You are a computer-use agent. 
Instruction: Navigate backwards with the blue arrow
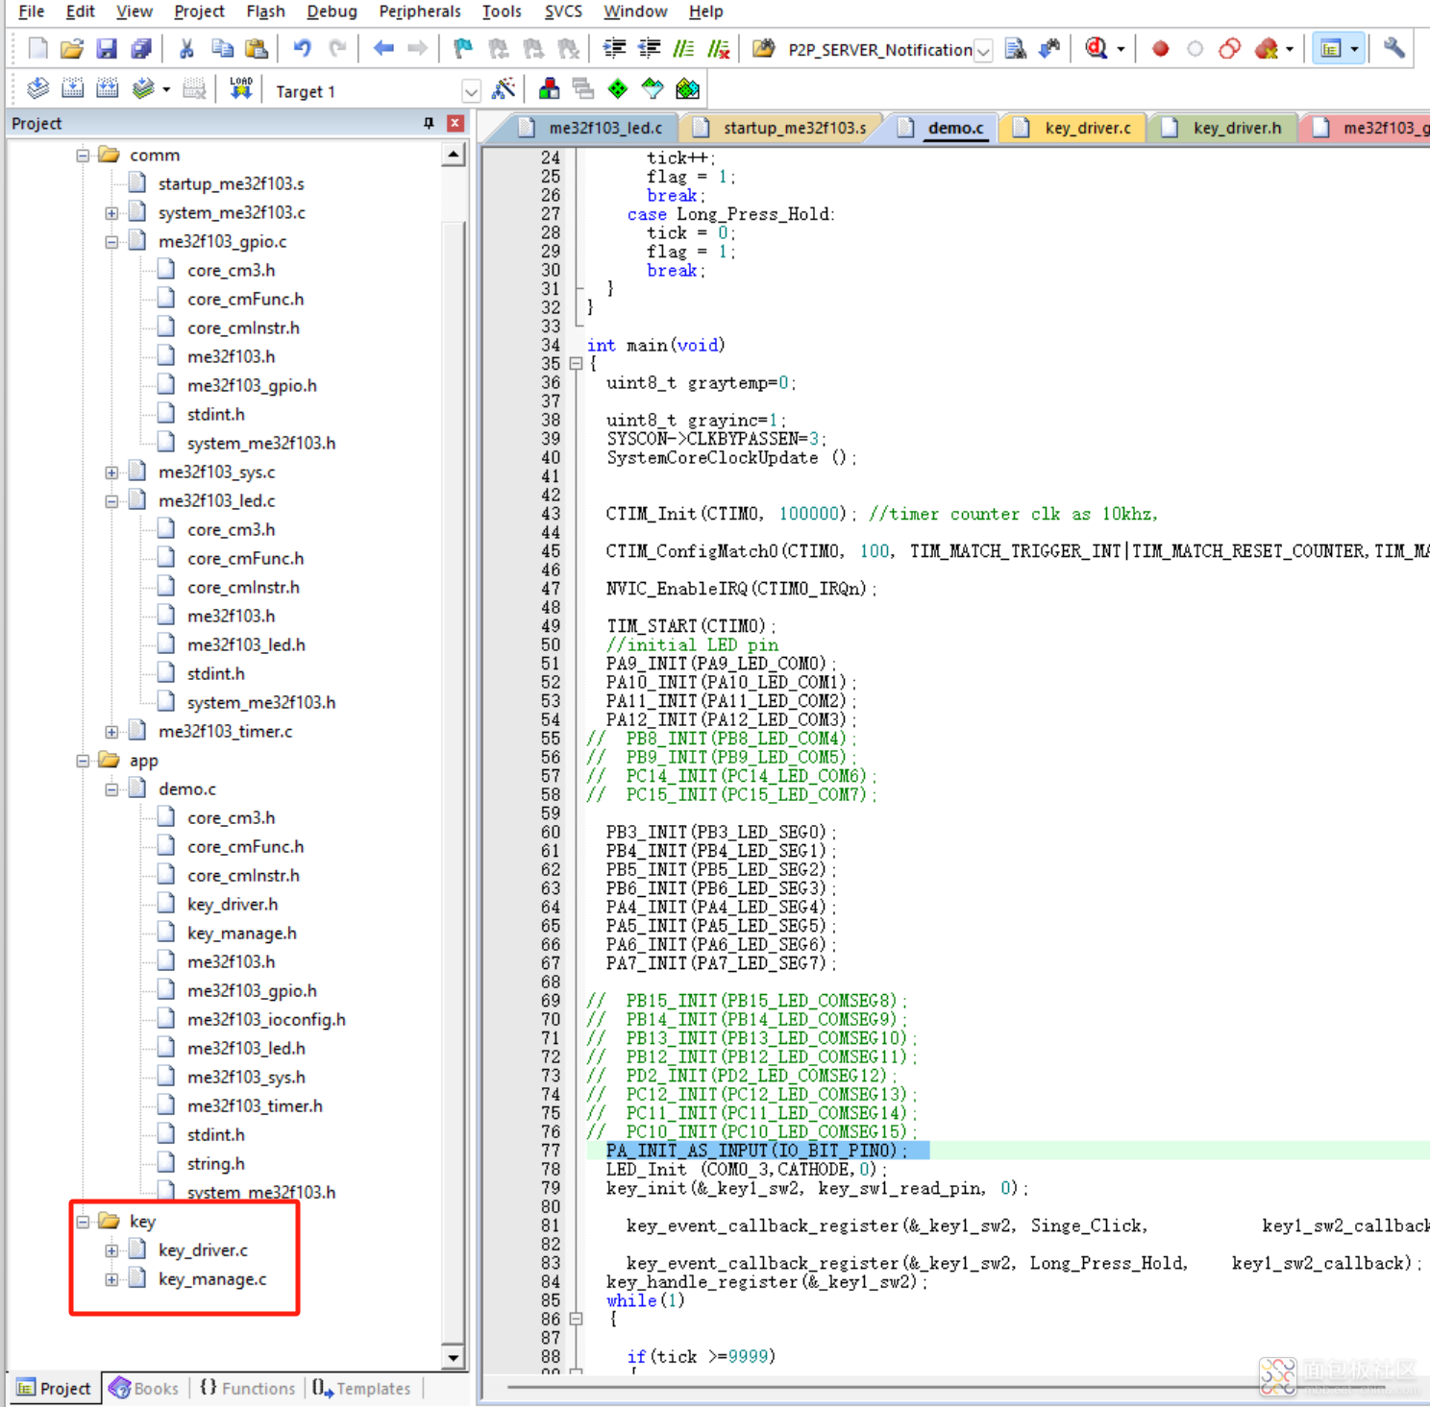coord(383,48)
